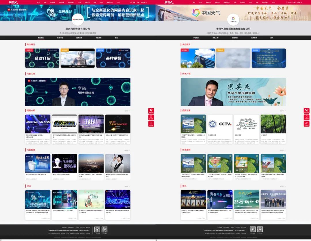
Task: Open search via magnifier icon on NetEase page
Action: pos(131,2)
